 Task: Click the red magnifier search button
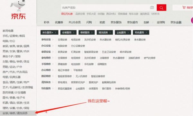tap(161, 8)
